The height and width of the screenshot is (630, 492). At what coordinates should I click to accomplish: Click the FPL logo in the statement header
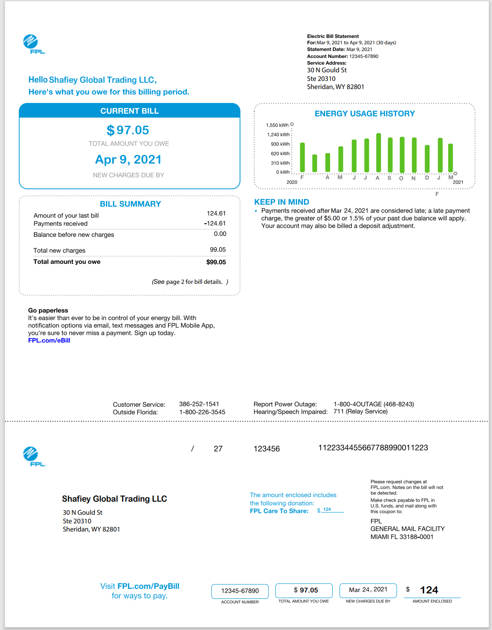tap(34, 44)
